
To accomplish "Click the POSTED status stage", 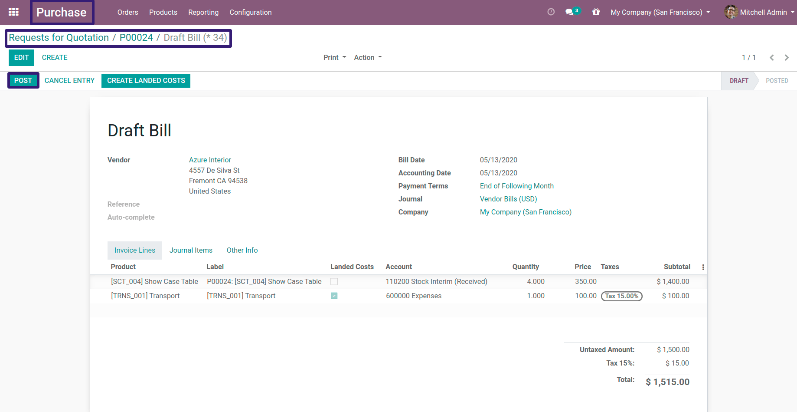I will pos(777,81).
